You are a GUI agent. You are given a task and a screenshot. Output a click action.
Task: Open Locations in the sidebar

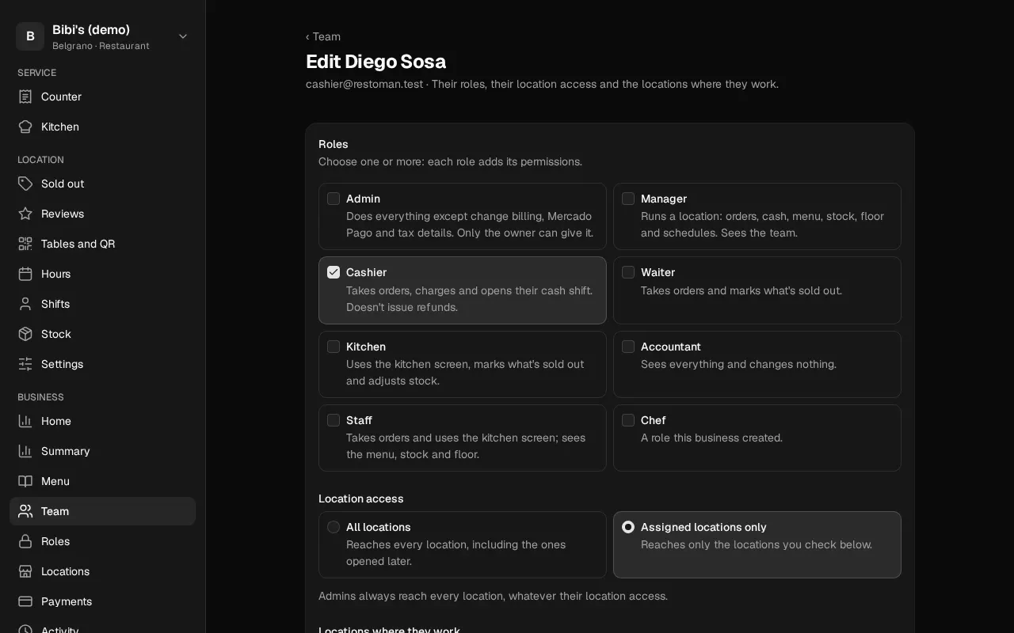point(102,571)
